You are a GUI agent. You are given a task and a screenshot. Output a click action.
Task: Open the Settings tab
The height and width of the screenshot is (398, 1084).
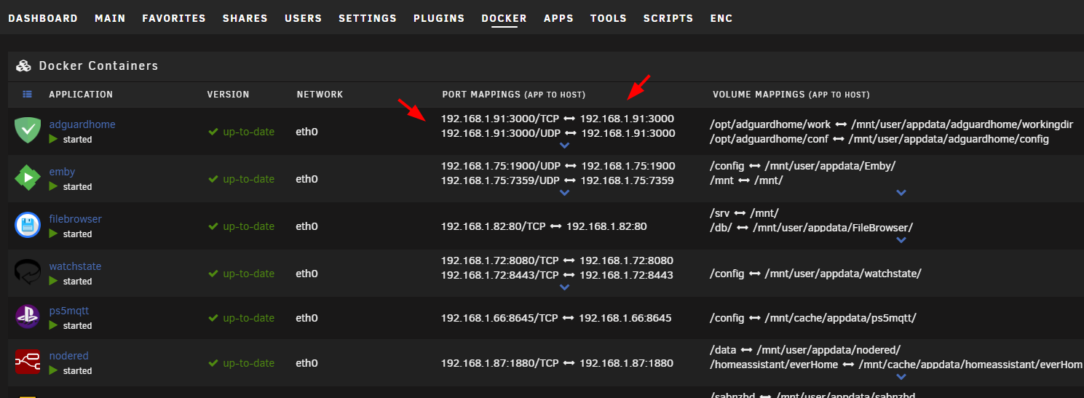(368, 18)
